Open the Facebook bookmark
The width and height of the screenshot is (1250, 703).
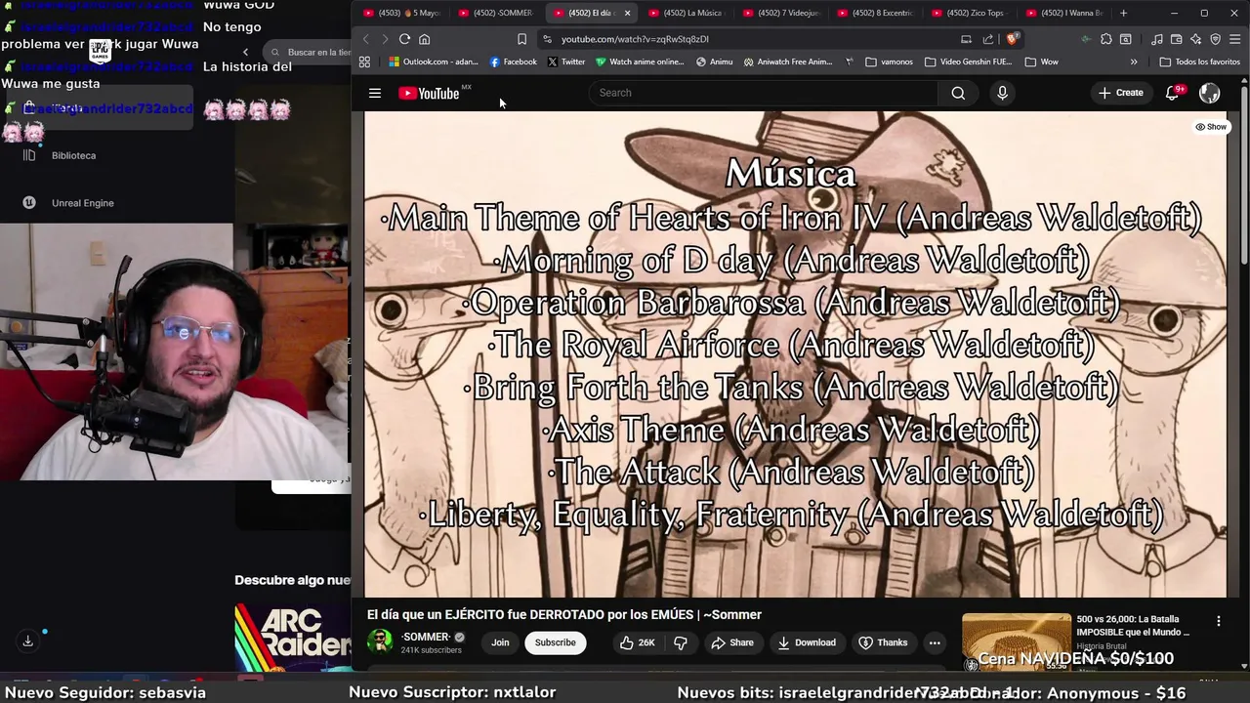pyautogui.click(x=514, y=62)
